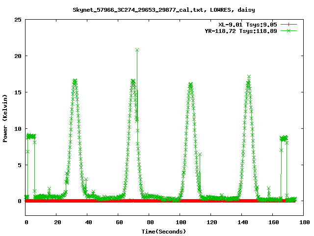The image size is (314, 236).
Task: Click the green calibration plateau near 3 seconds
Action: click(31, 137)
